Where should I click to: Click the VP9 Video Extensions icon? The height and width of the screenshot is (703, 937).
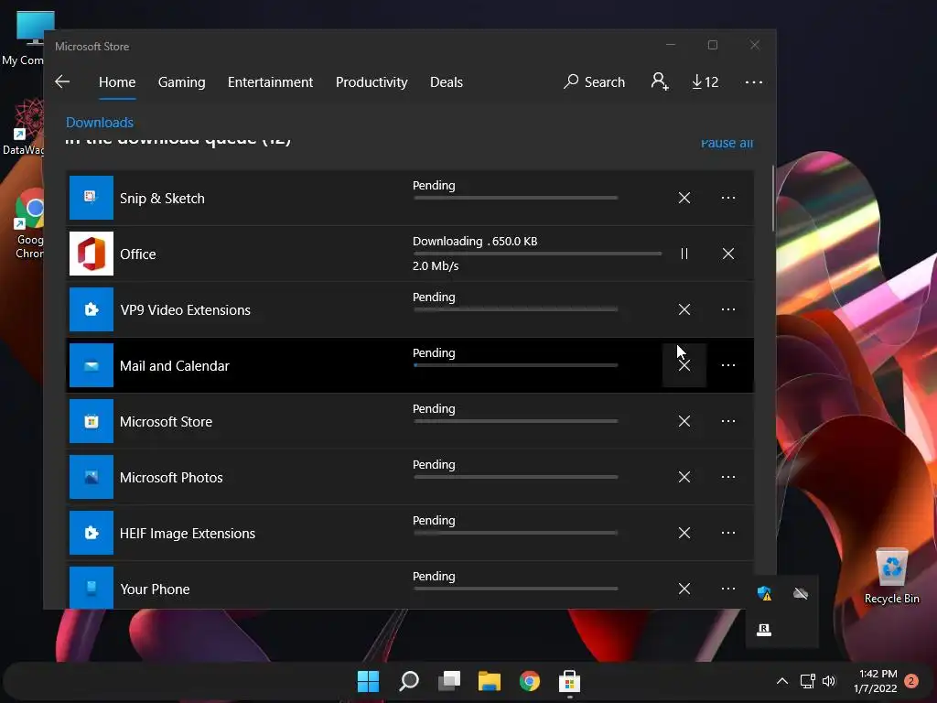[x=92, y=309]
